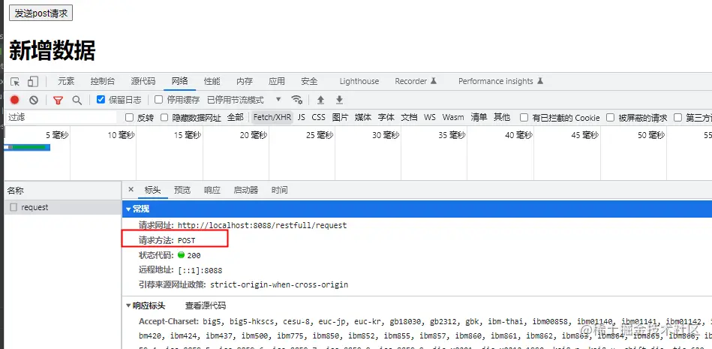Click 查看源代码 beside 响应标头

206,305
